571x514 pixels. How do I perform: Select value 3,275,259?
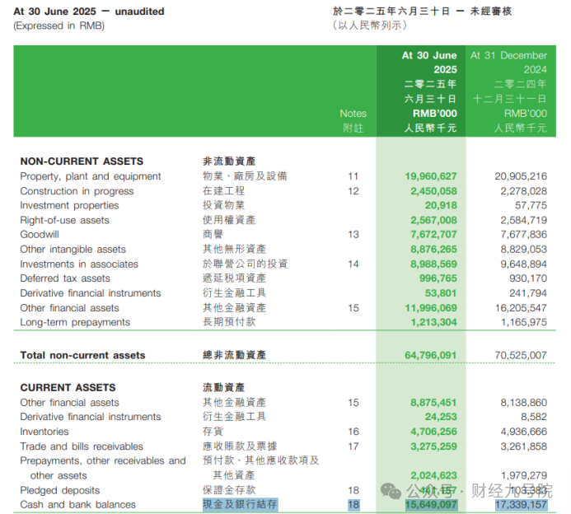(433, 446)
